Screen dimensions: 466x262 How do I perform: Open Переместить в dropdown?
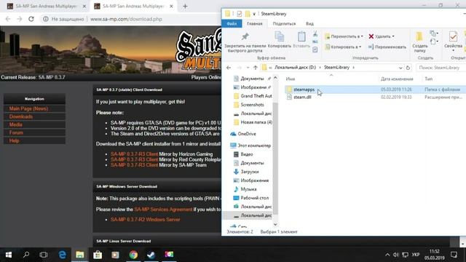[x=344, y=36]
